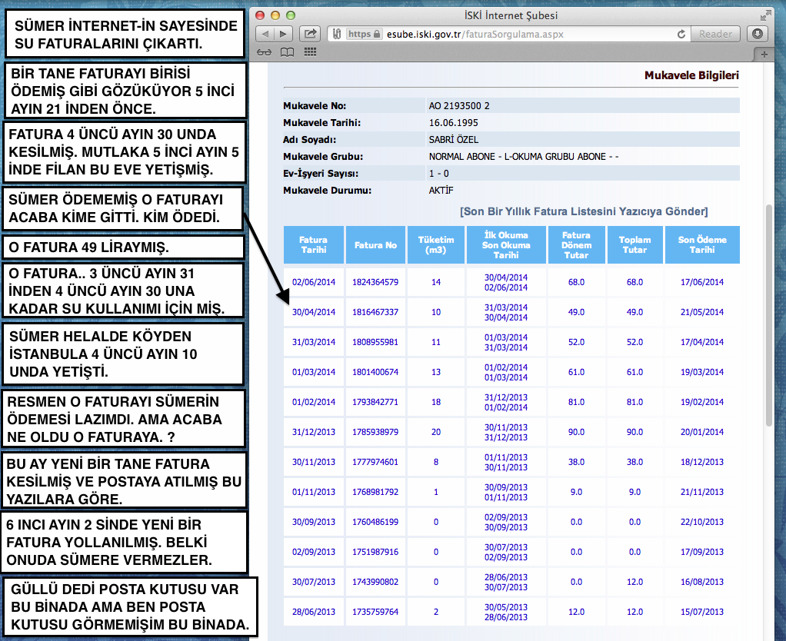Click due date 20/01/2014

click(x=701, y=432)
